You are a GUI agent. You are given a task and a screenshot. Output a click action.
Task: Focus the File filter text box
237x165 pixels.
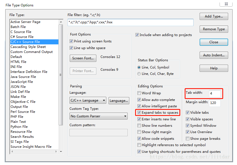click(x=130, y=23)
